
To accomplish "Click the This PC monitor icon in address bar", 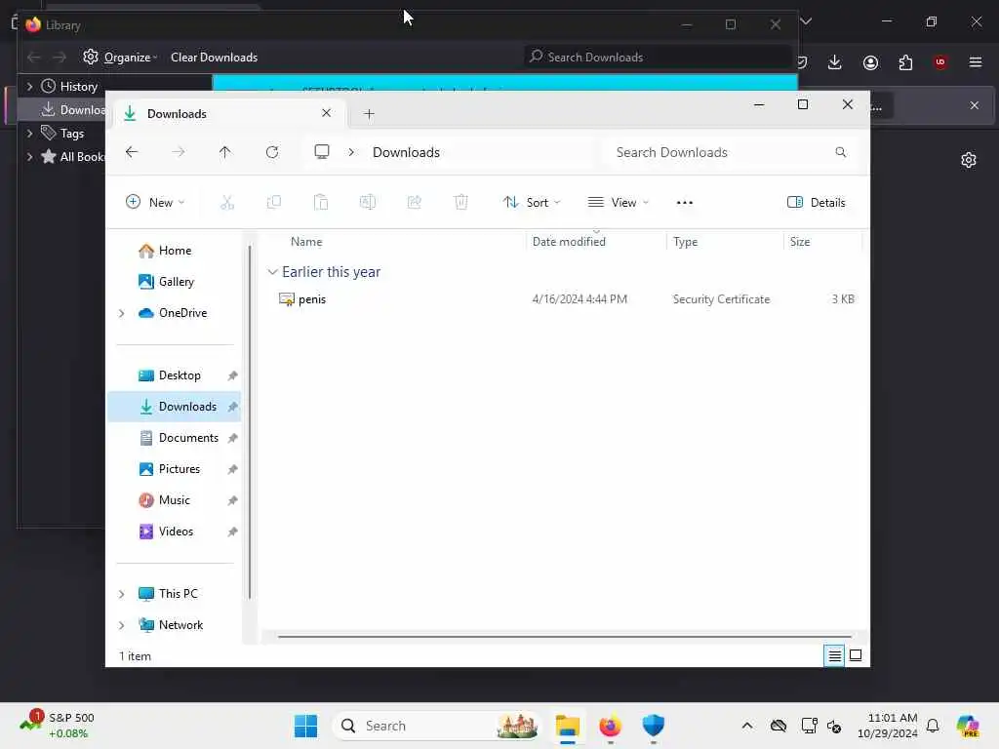I will (322, 151).
